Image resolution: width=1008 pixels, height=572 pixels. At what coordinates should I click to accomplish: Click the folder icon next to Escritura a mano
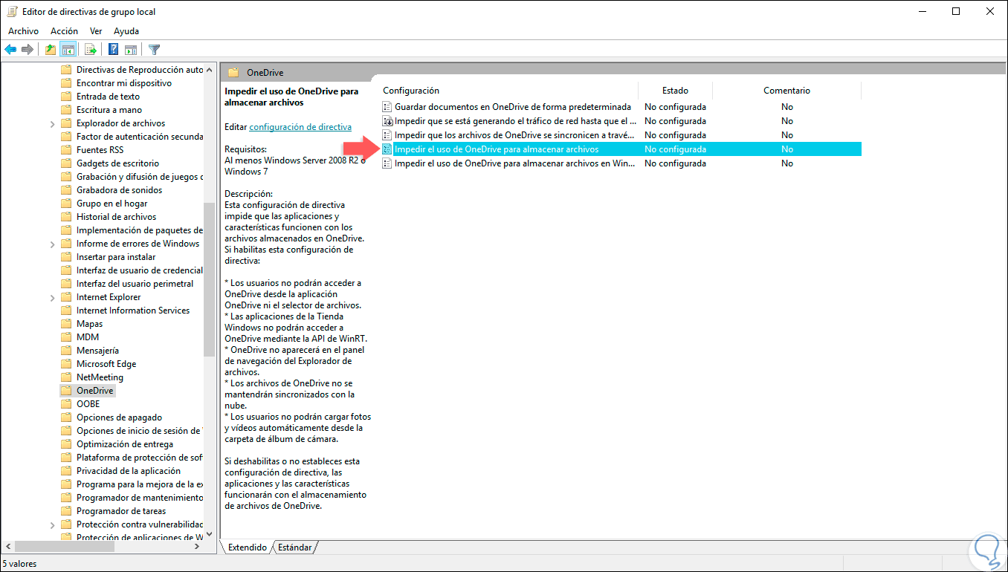coord(66,110)
